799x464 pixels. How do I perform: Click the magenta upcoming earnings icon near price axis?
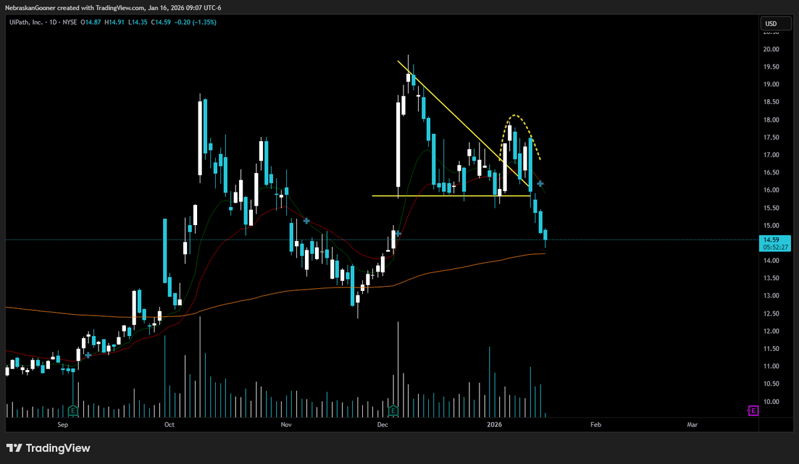[x=753, y=411]
